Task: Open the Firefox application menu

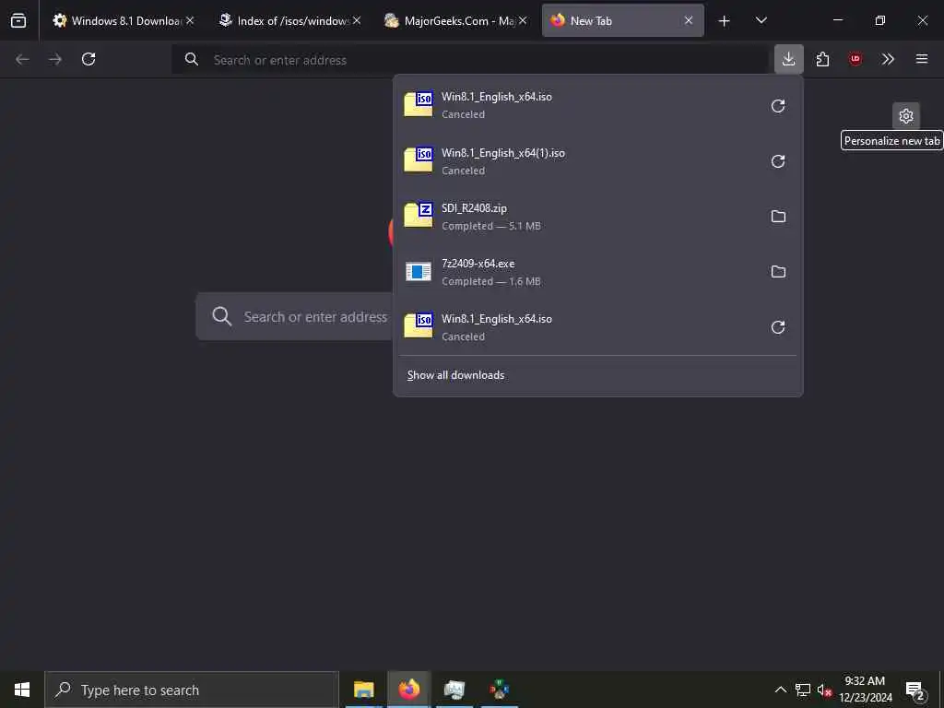Action: 922,59
